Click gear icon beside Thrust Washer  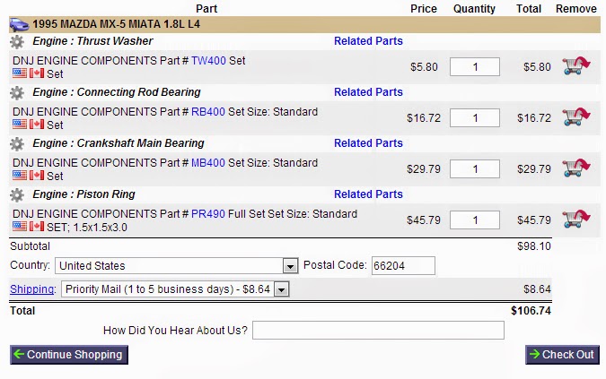17,41
